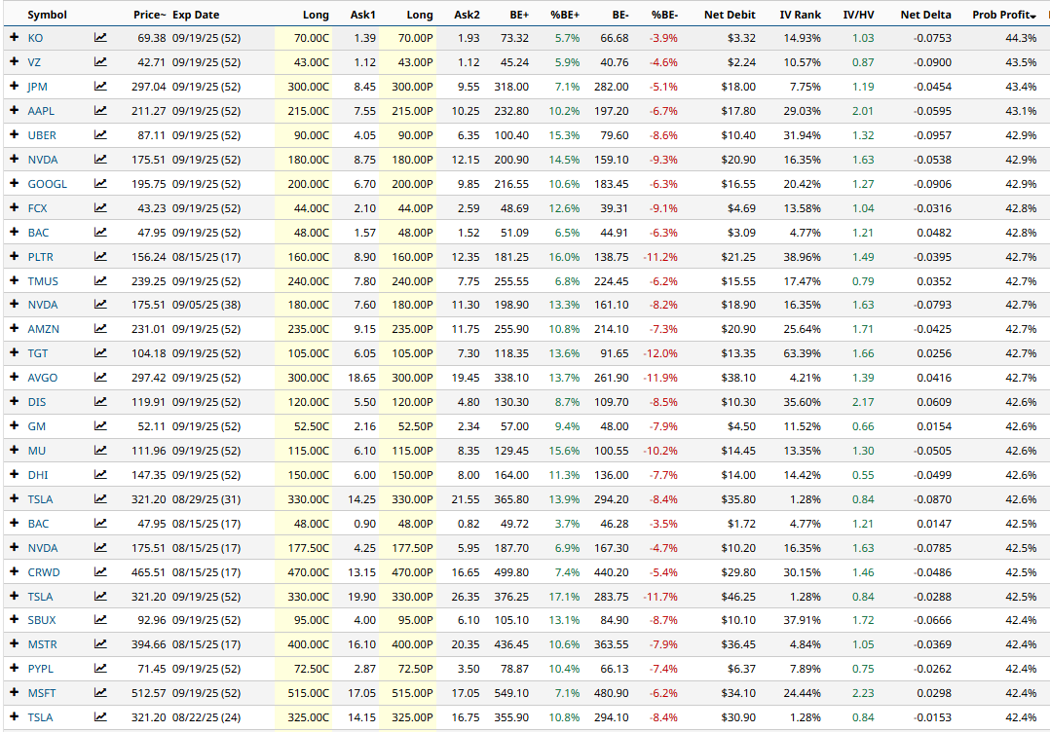The height and width of the screenshot is (732, 1050).
Task: Click the DIS symbol link
Action: tap(37, 402)
